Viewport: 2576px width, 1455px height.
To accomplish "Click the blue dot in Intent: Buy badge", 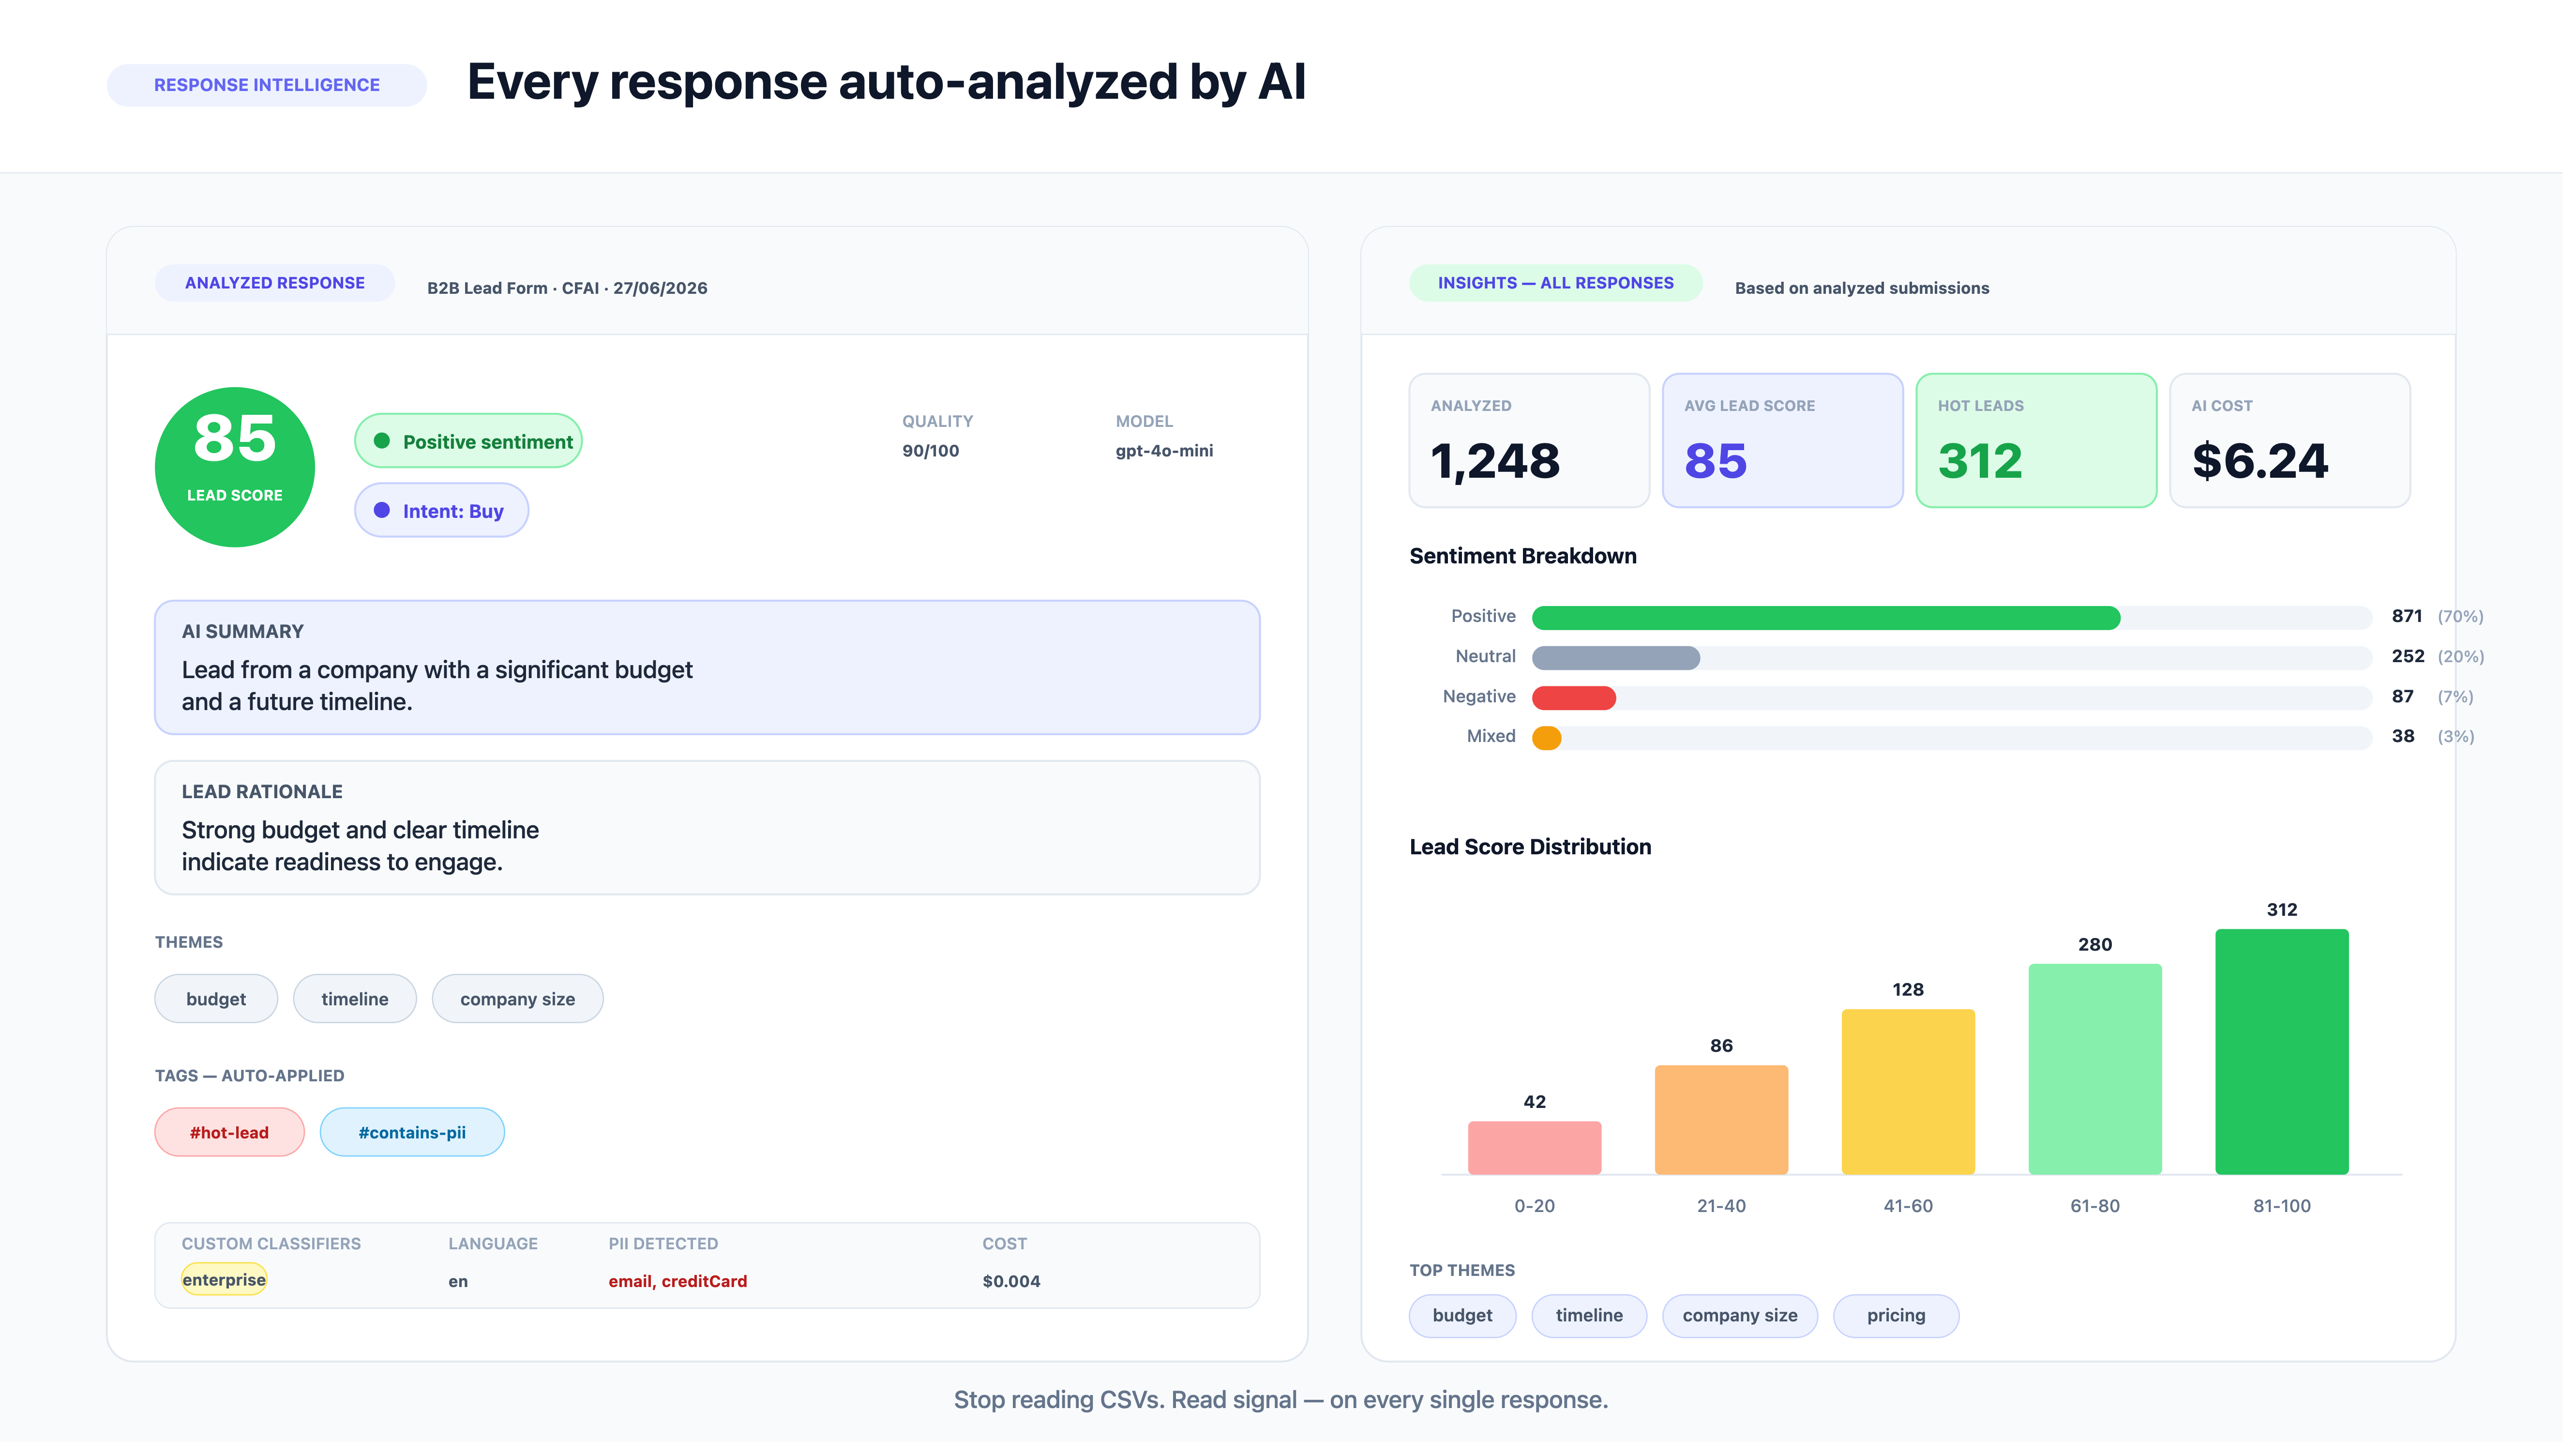I will click(384, 513).
